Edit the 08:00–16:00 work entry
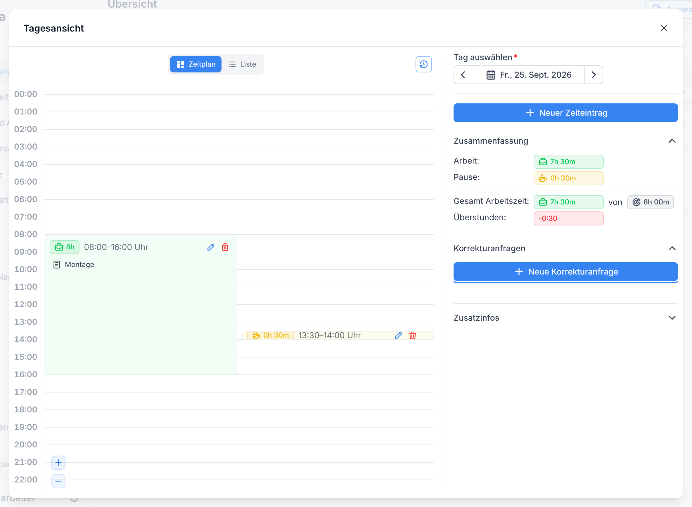The image size is (692, 507). 211,247
